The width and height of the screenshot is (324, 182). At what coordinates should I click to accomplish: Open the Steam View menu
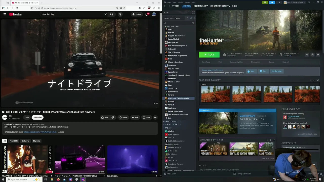pos(175,2)
